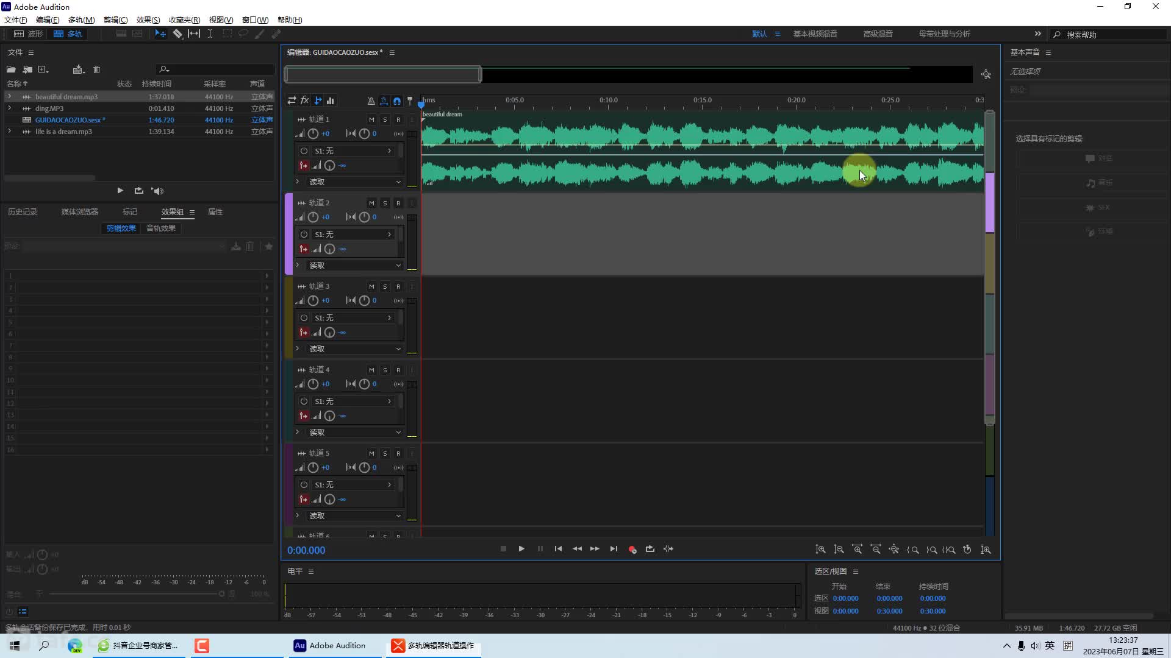Open Track 3 S1 send dropdown
This screenshot has width=1171, height=658.
click(x=353, y=317)
